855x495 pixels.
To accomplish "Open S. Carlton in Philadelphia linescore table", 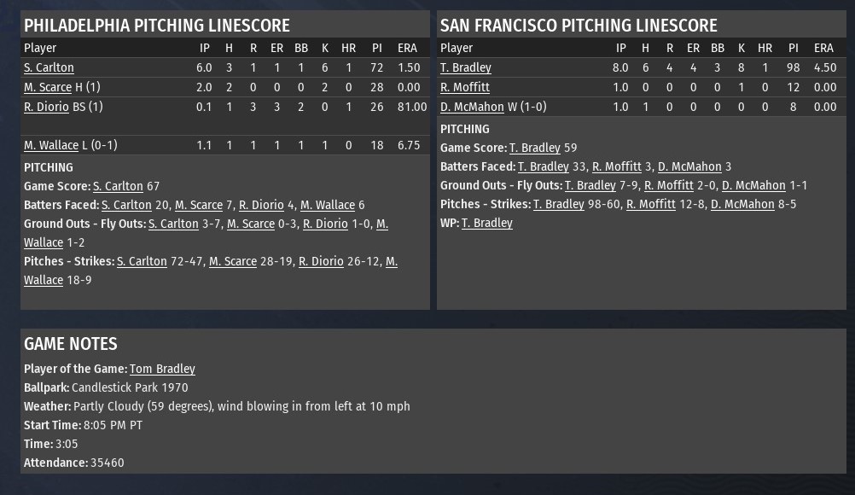I will pos(49,67).
